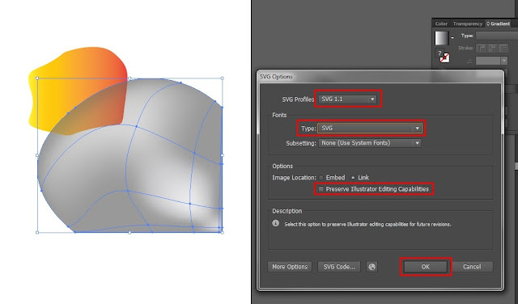Enable Preserve Illustrator Editing Capabilities
Viewport: 518px width, 304px height.
pyautogui.click(x=321, y=189)
